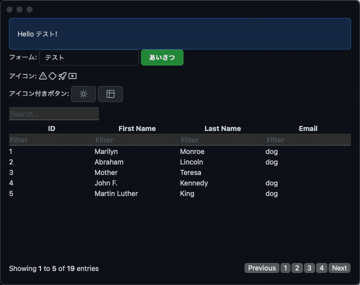The height and width of the screenshot is (285, 360).
Task: Click the アイコン付きボタン label
Action: [39, 93]
